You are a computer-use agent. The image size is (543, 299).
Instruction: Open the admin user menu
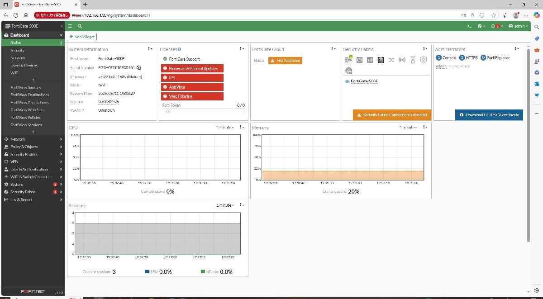click(x=518, y=26)
